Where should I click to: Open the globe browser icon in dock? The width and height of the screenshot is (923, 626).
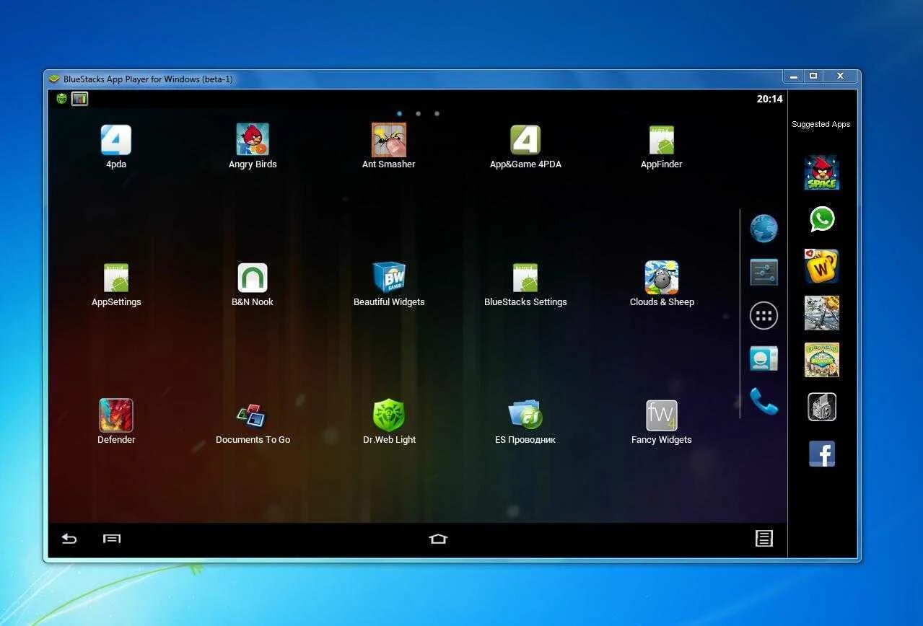coord(764,229)
